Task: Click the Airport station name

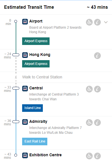Action: [36, 21]
